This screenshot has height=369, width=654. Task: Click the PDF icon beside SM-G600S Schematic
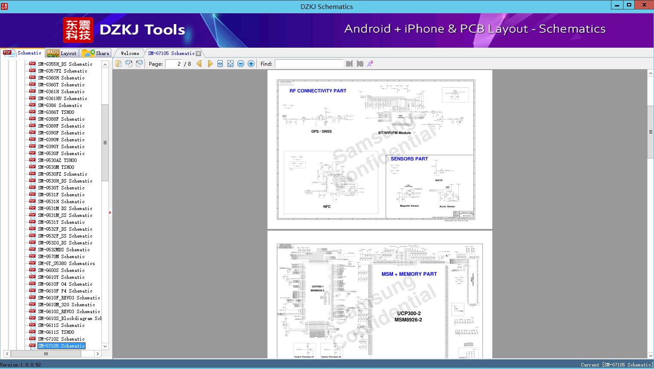pos(32,270)
